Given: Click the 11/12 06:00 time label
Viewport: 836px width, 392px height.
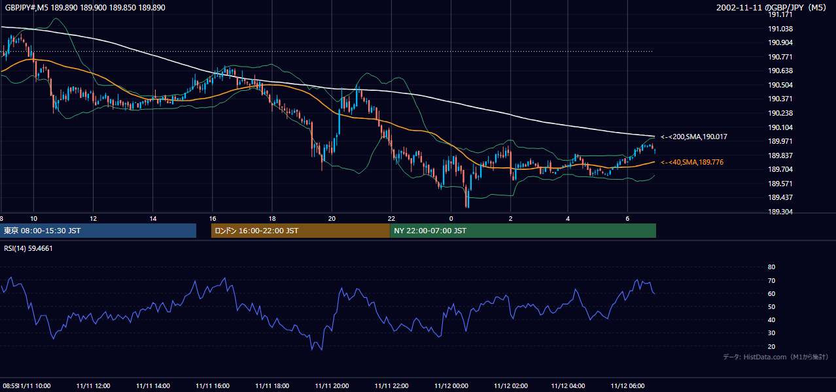Looking at the screenshot, I should 627,386.
